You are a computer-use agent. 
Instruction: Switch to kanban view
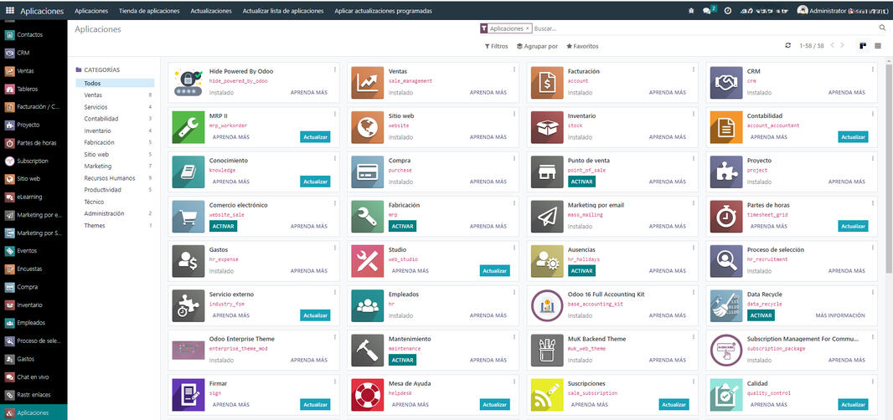tap(864, 45)
